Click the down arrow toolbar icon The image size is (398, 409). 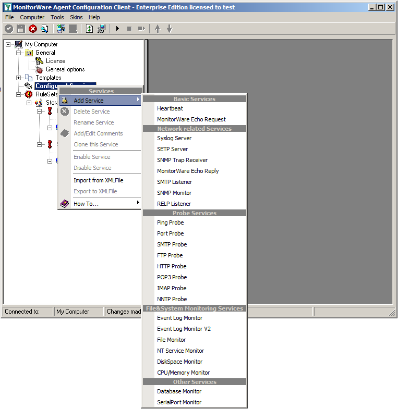coord(170,29)
